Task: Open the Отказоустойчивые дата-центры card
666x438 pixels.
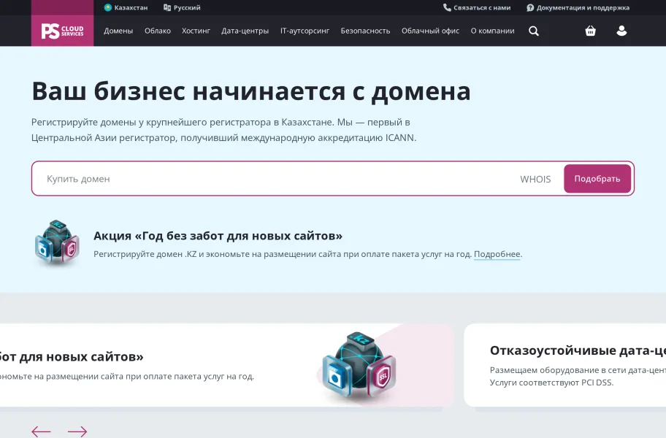Action: coord(565,365)
